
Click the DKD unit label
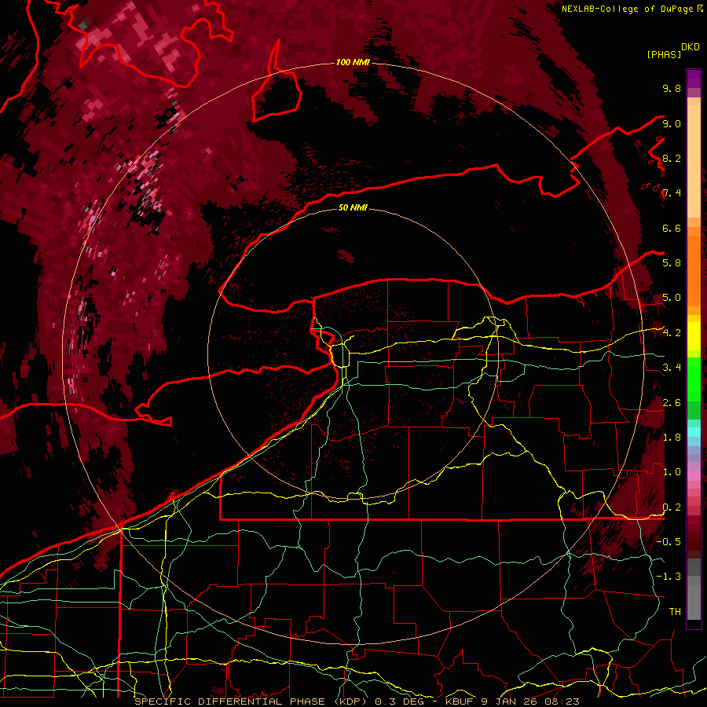691,47
